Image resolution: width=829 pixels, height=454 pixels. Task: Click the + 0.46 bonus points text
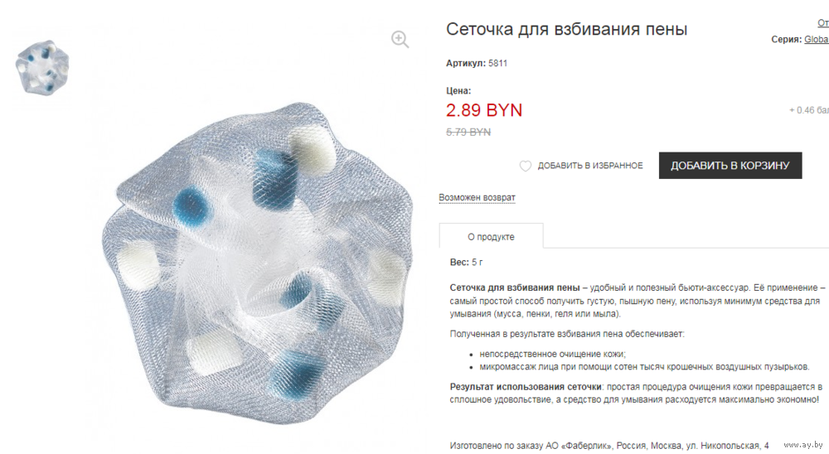(809, 110)
